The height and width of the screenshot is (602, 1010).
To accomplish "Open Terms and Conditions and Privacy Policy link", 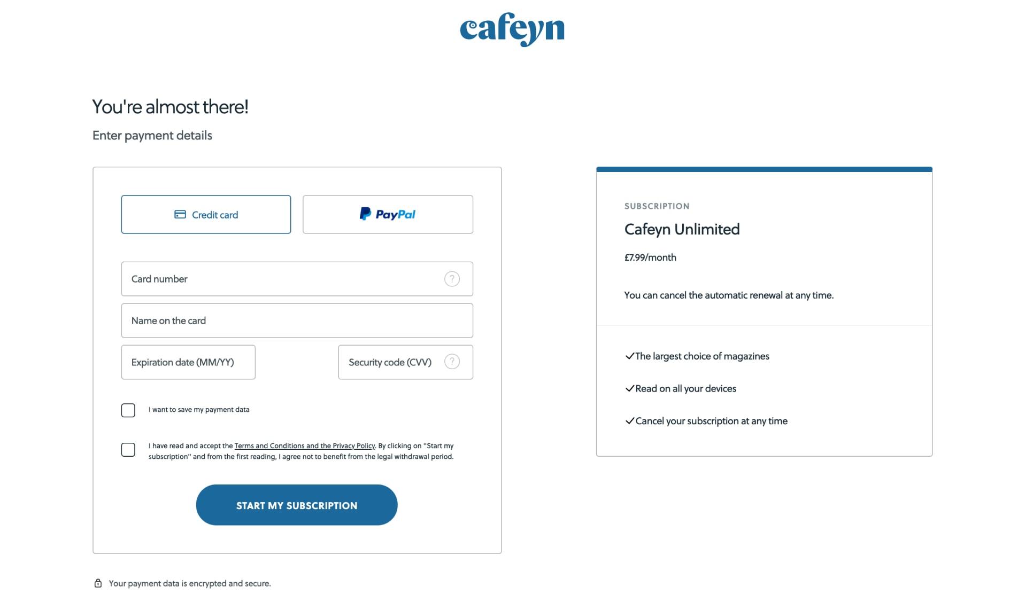I will 305,445.
